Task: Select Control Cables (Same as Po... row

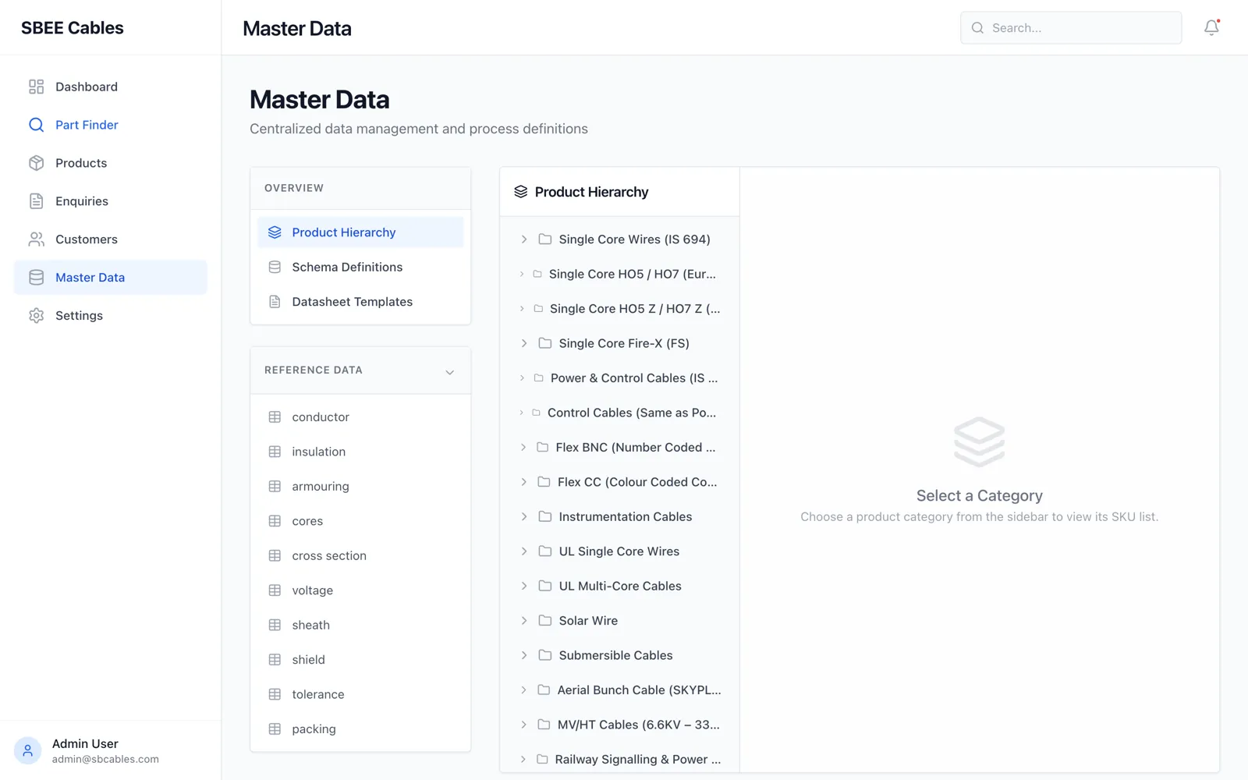Action: point(619,413)
